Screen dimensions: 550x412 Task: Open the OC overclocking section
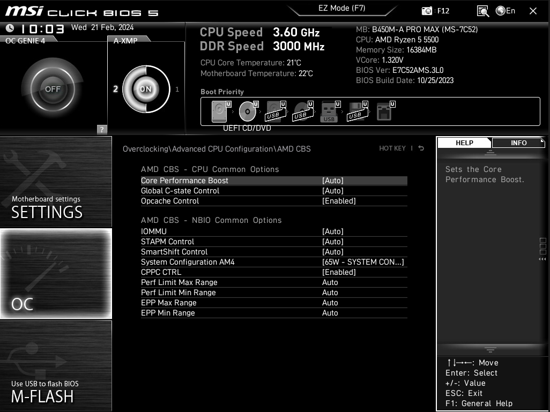[x=56, y=274]
